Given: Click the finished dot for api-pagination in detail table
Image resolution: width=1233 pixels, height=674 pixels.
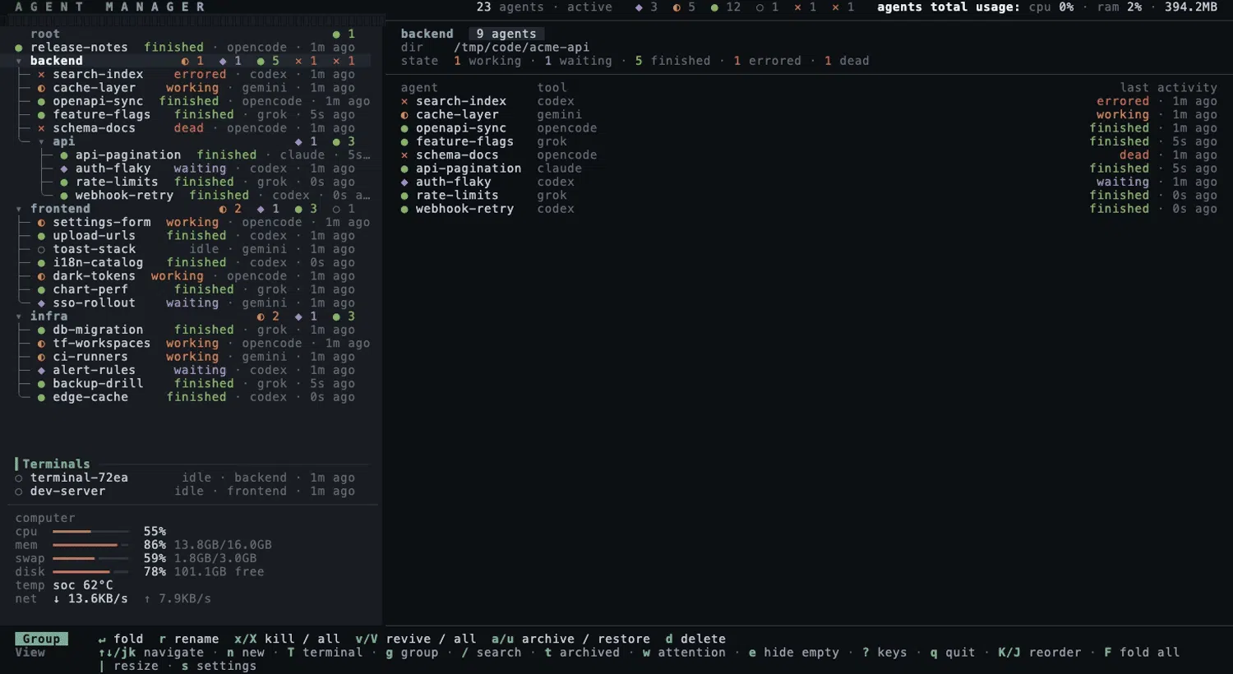Looking at the screenshot, I should (x=404, y=168).
